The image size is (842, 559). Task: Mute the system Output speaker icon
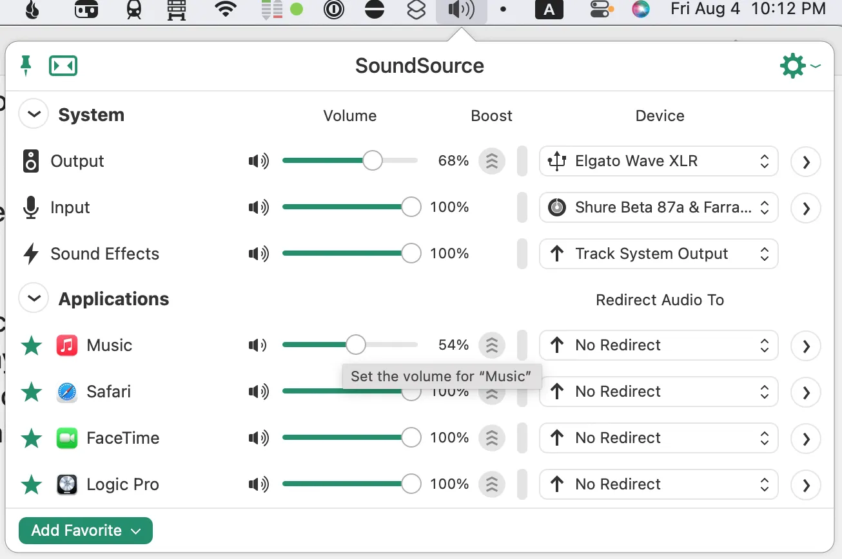258,161
